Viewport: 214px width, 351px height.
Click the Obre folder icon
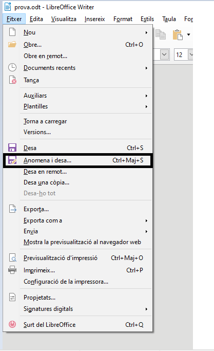coord(12,44)
